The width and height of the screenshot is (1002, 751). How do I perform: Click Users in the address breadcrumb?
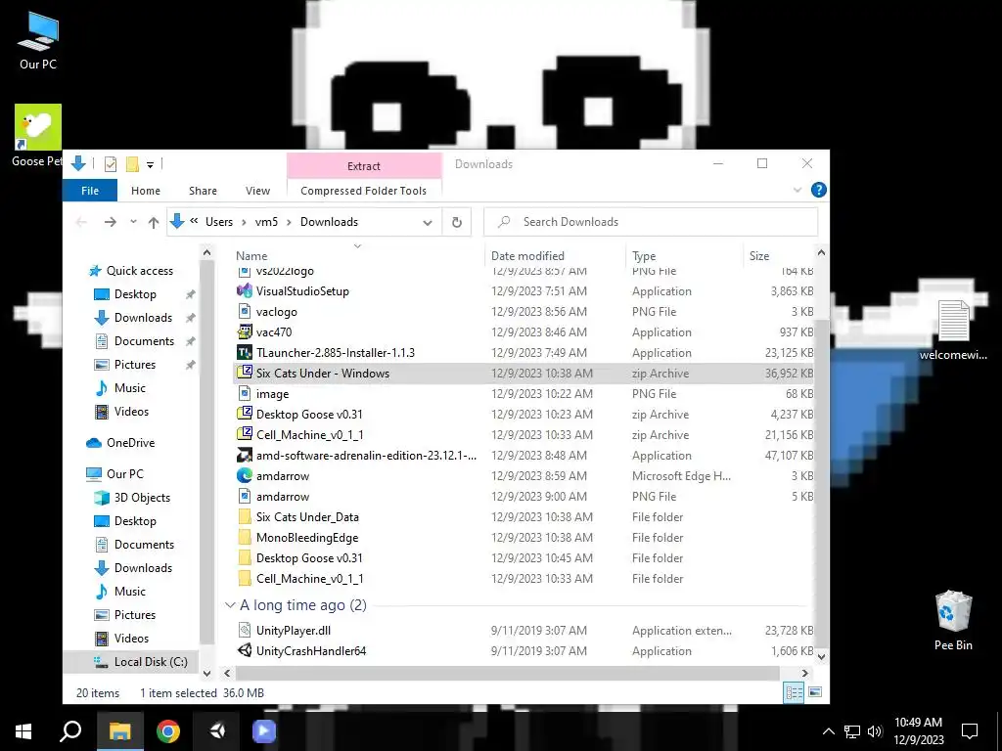point(219,222)
